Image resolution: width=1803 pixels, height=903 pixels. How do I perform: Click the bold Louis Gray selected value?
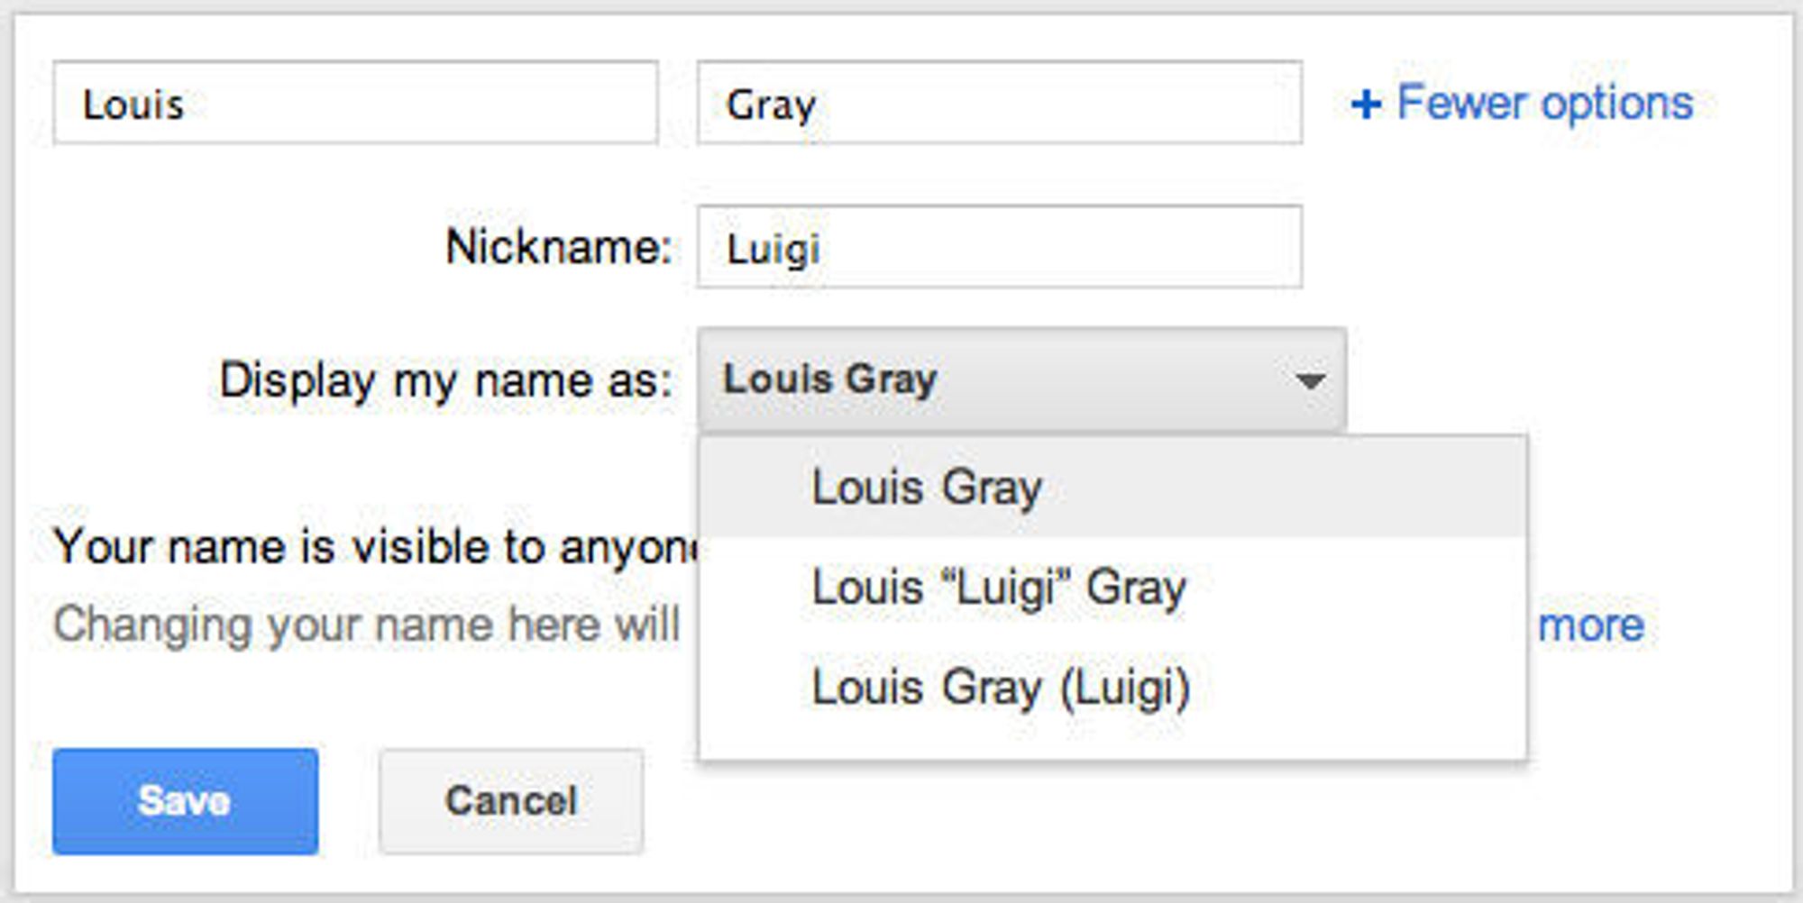[830, 379]
